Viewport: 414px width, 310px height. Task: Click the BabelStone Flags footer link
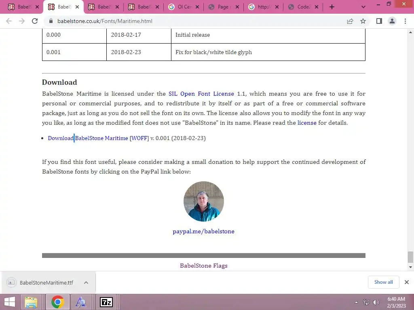click(204, 266)
